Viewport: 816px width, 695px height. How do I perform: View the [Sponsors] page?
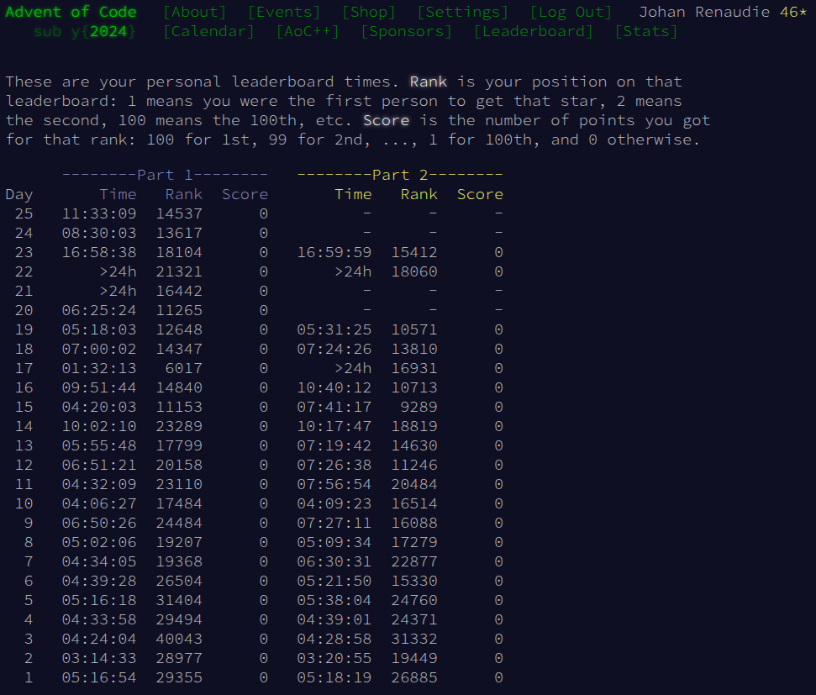click(x=407, y=32)
